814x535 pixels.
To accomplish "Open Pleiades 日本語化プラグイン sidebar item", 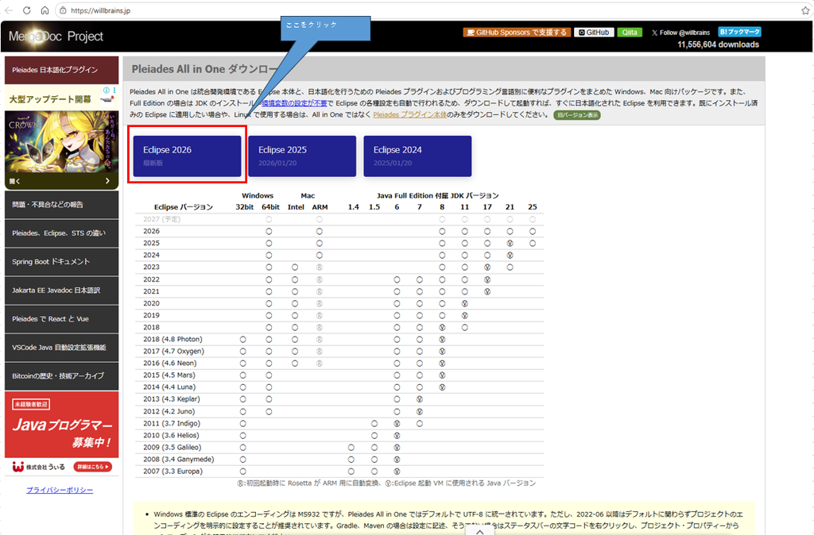I will point(62,70).
